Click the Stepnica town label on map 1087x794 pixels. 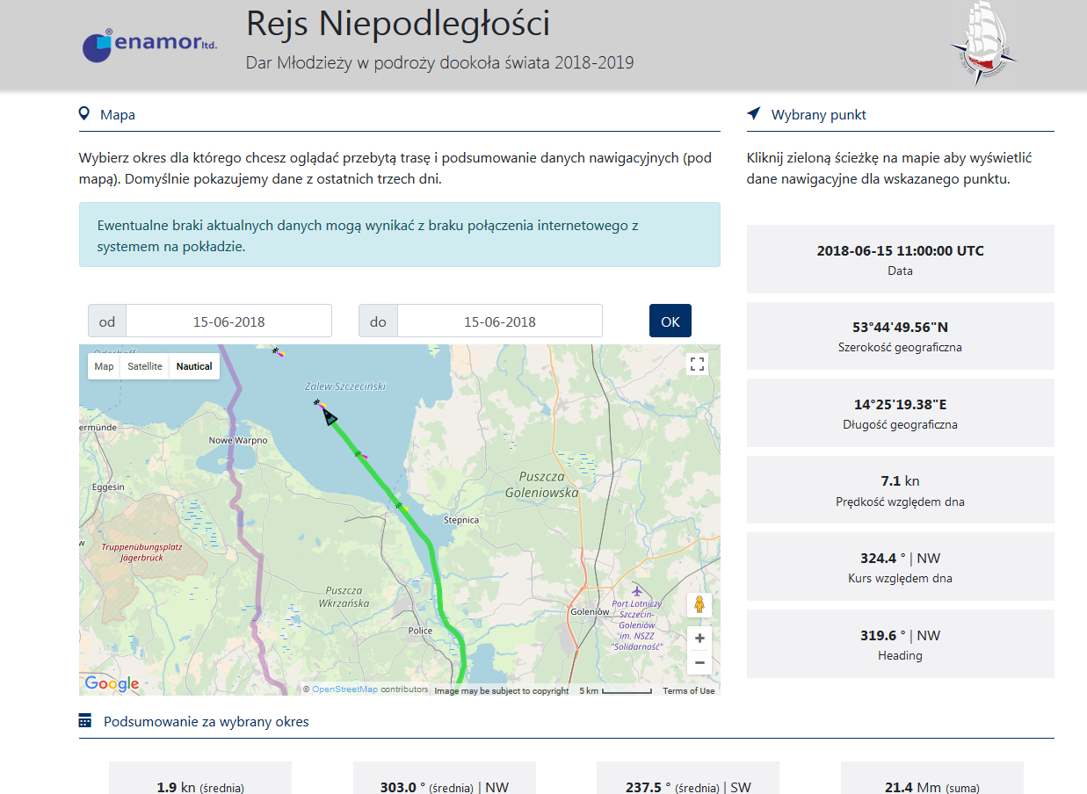click(x=461, y=520)
